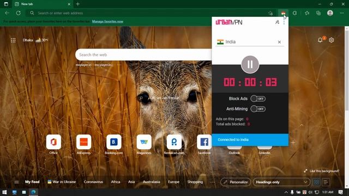Click the Connected to India status bar

point(250,140)
